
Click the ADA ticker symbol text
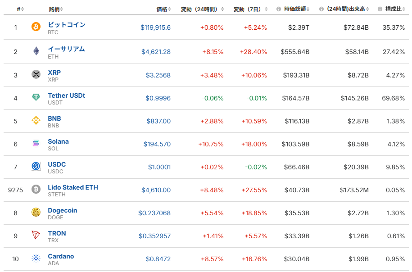tap(53, 263)
